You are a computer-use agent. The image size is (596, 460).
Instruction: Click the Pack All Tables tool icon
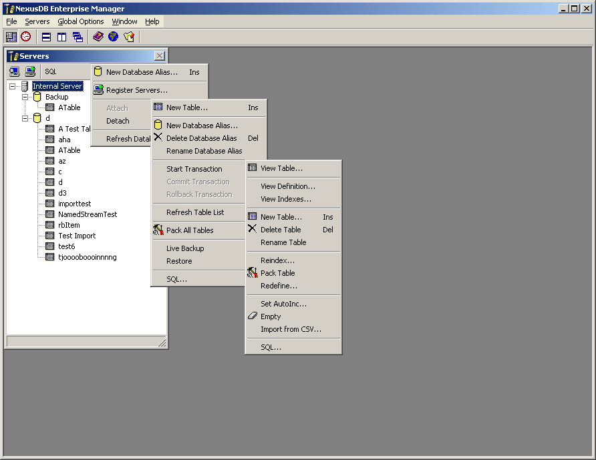pyautogui.click(x=158, y=230)
